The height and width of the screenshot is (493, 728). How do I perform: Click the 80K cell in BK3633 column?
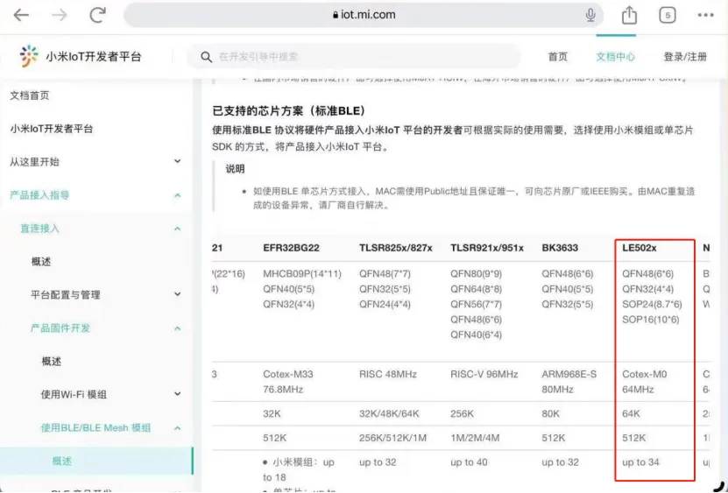click(x=551, y=413)
